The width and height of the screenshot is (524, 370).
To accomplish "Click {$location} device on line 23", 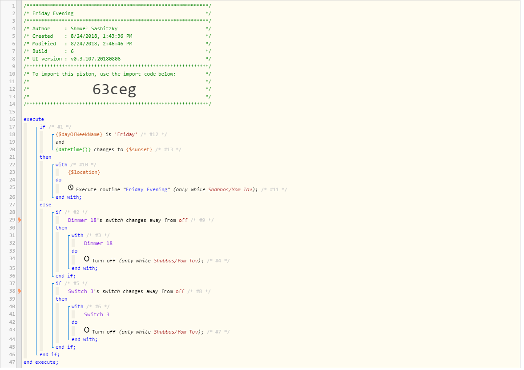I will (x=84, y=173).
